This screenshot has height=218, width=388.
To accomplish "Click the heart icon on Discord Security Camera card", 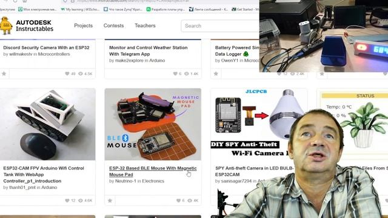I will tap(67, 74).
